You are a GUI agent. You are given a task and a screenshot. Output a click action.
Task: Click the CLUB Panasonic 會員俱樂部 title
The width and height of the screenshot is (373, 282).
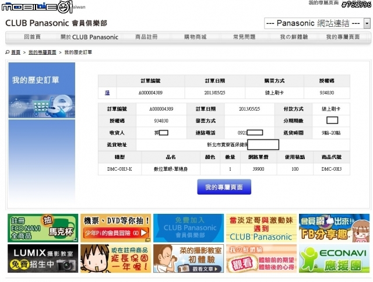pos(56,23)
